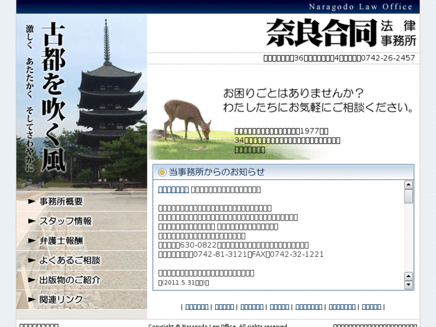436x327 pixels.
Task: Click the Naragodo Law Office banner text
Action: pyautogui.click(x=360, y=7)
